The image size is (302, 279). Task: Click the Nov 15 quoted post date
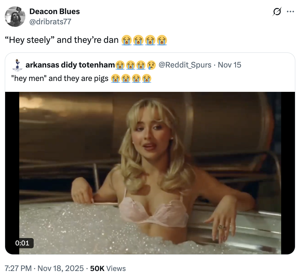(x=229, y=65)
